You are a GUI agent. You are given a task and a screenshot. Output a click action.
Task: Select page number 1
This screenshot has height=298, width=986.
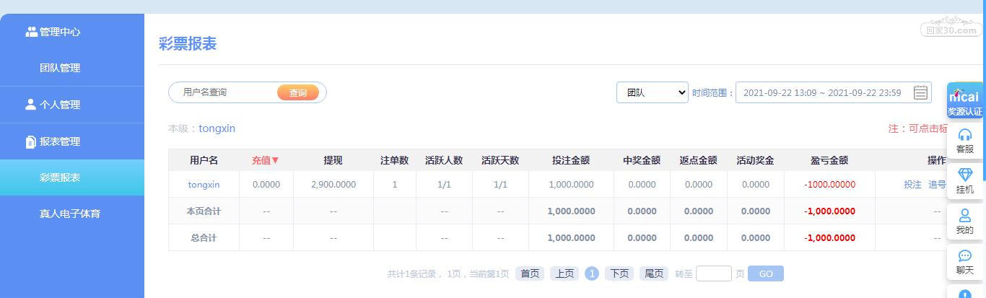click(x=592, y=273)
